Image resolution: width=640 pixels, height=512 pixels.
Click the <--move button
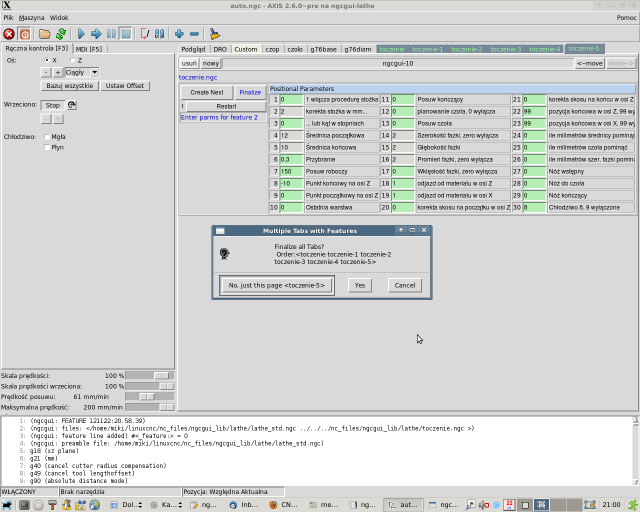coord(590,63)
